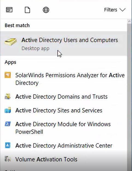The width and height of the screenshot is (132, 171).
Task: Click the Sites and Services icon
Action: point(8,110)
